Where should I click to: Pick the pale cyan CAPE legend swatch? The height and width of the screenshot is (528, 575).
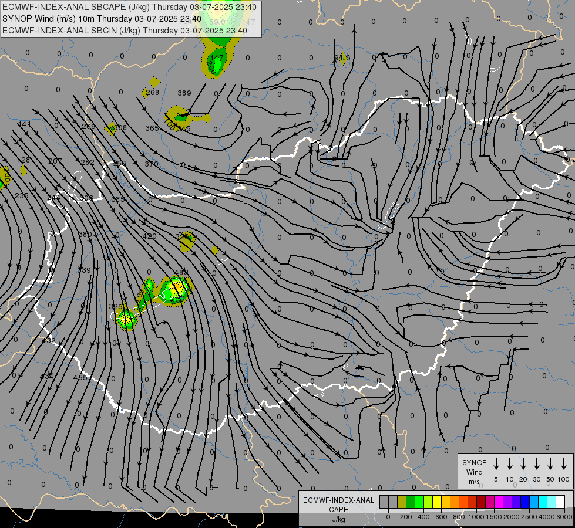[x=552, y=502]
